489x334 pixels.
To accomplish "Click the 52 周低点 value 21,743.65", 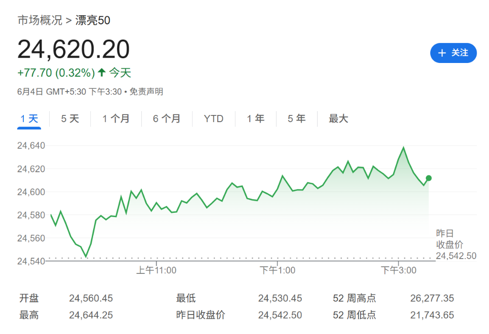I will (432, 315).
